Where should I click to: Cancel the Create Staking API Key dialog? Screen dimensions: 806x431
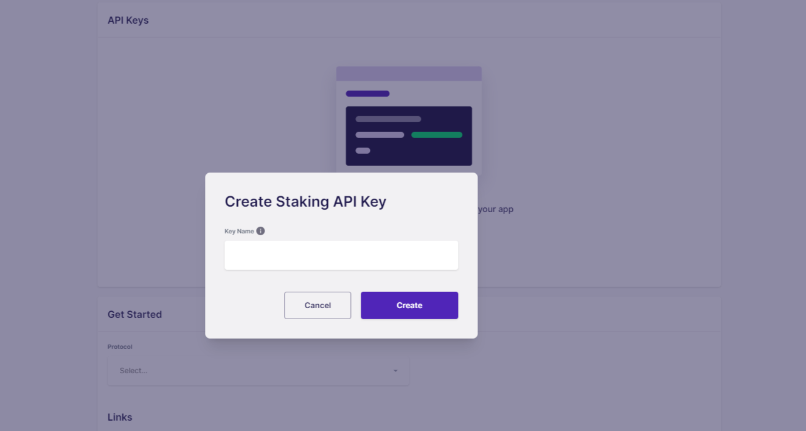318,305
